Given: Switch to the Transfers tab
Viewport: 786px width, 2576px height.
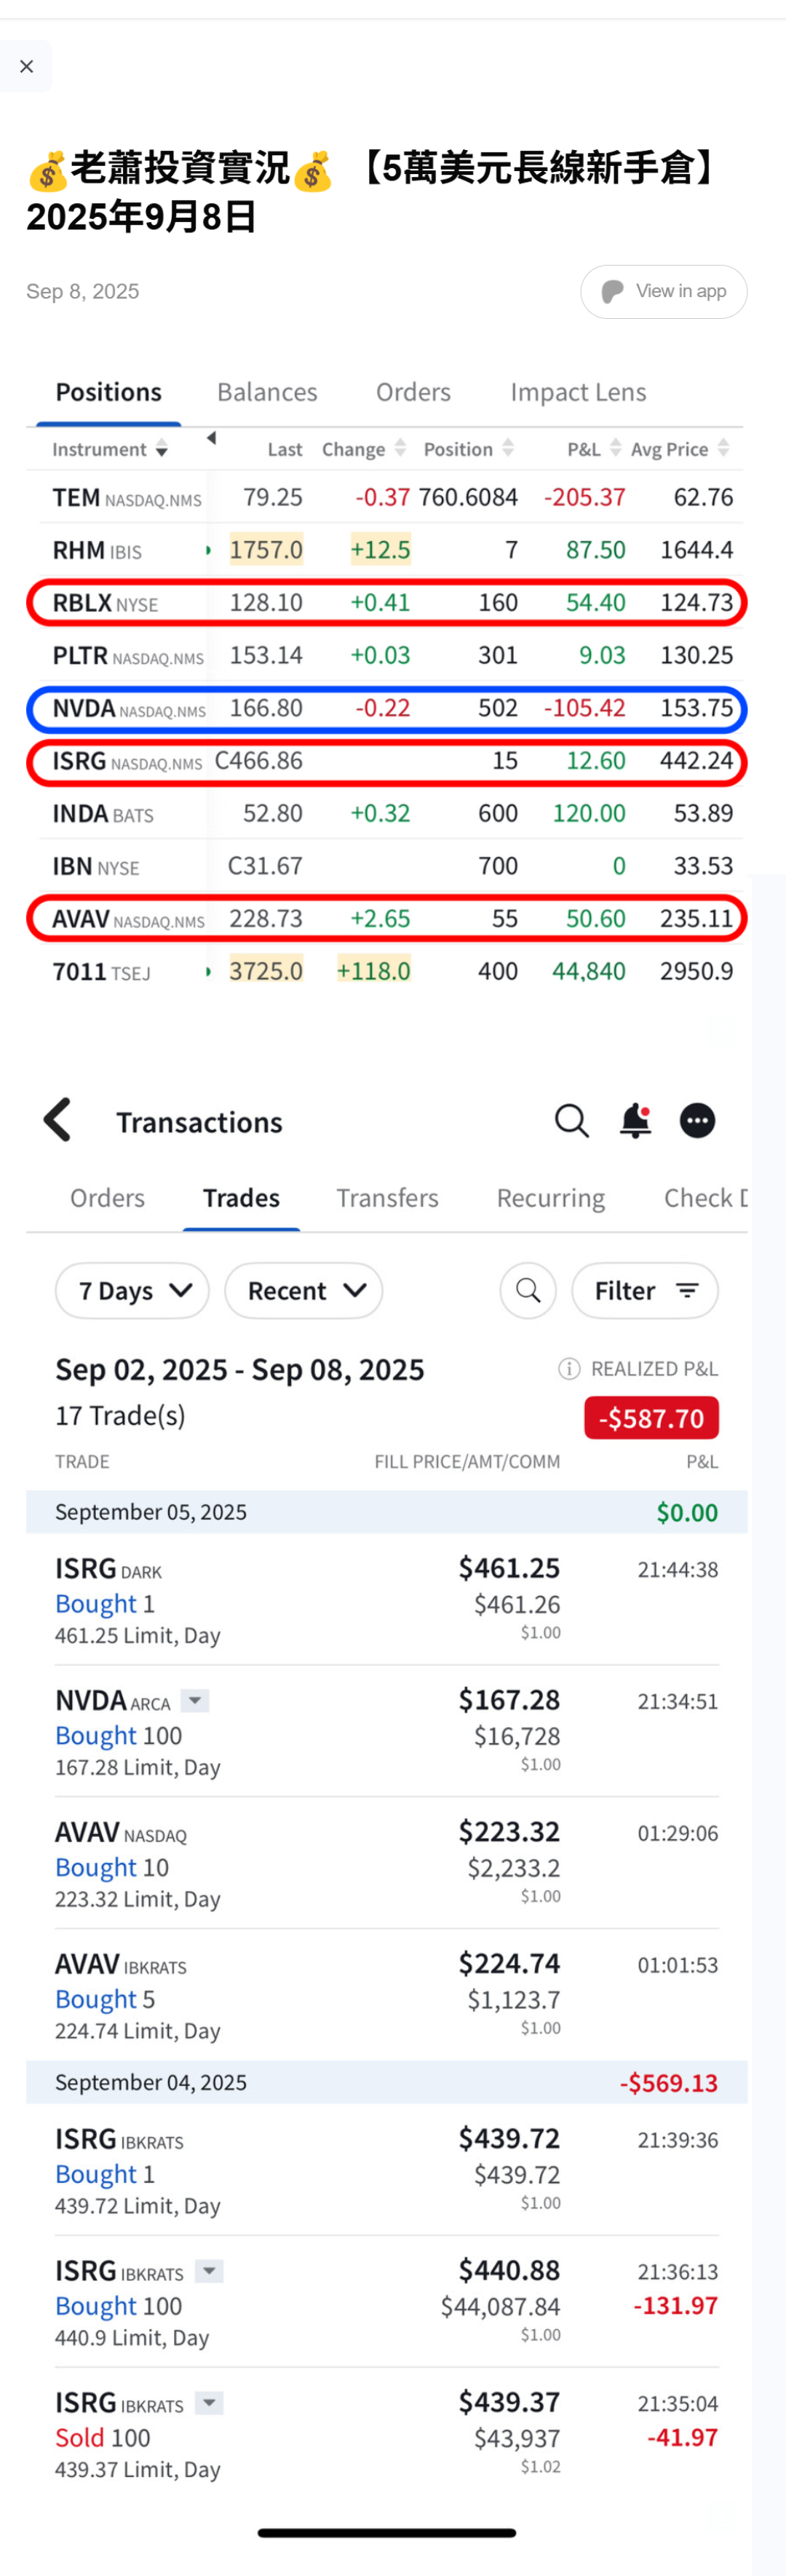Looking at the screenshot, I should click(387, 1198).
